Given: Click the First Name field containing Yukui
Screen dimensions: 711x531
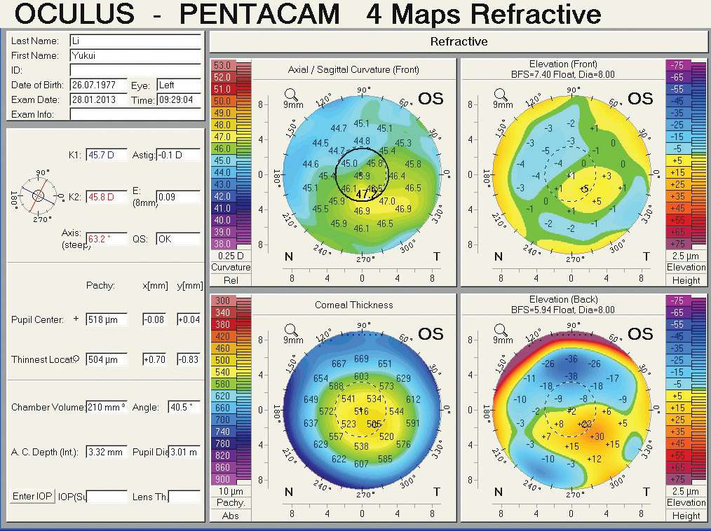Looking at the screenshot, I should click(135, 55).
